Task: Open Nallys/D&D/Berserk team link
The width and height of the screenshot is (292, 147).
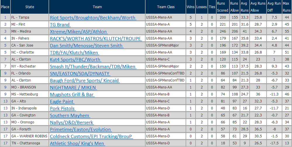Action: 72,122
